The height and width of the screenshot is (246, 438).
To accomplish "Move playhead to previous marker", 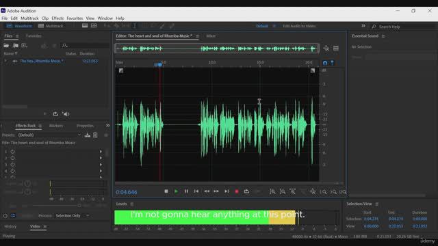I will (196, 191).
